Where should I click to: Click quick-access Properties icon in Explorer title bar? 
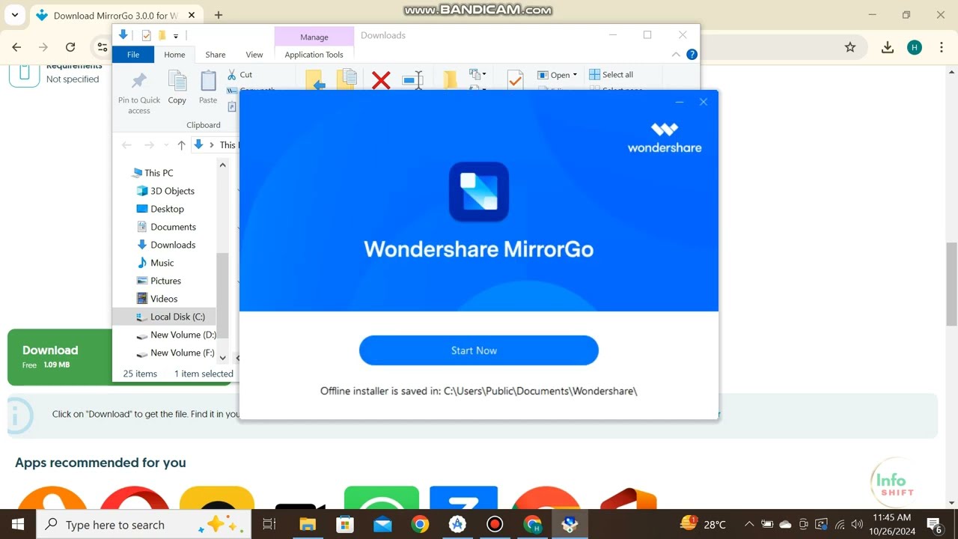[146, 35]
